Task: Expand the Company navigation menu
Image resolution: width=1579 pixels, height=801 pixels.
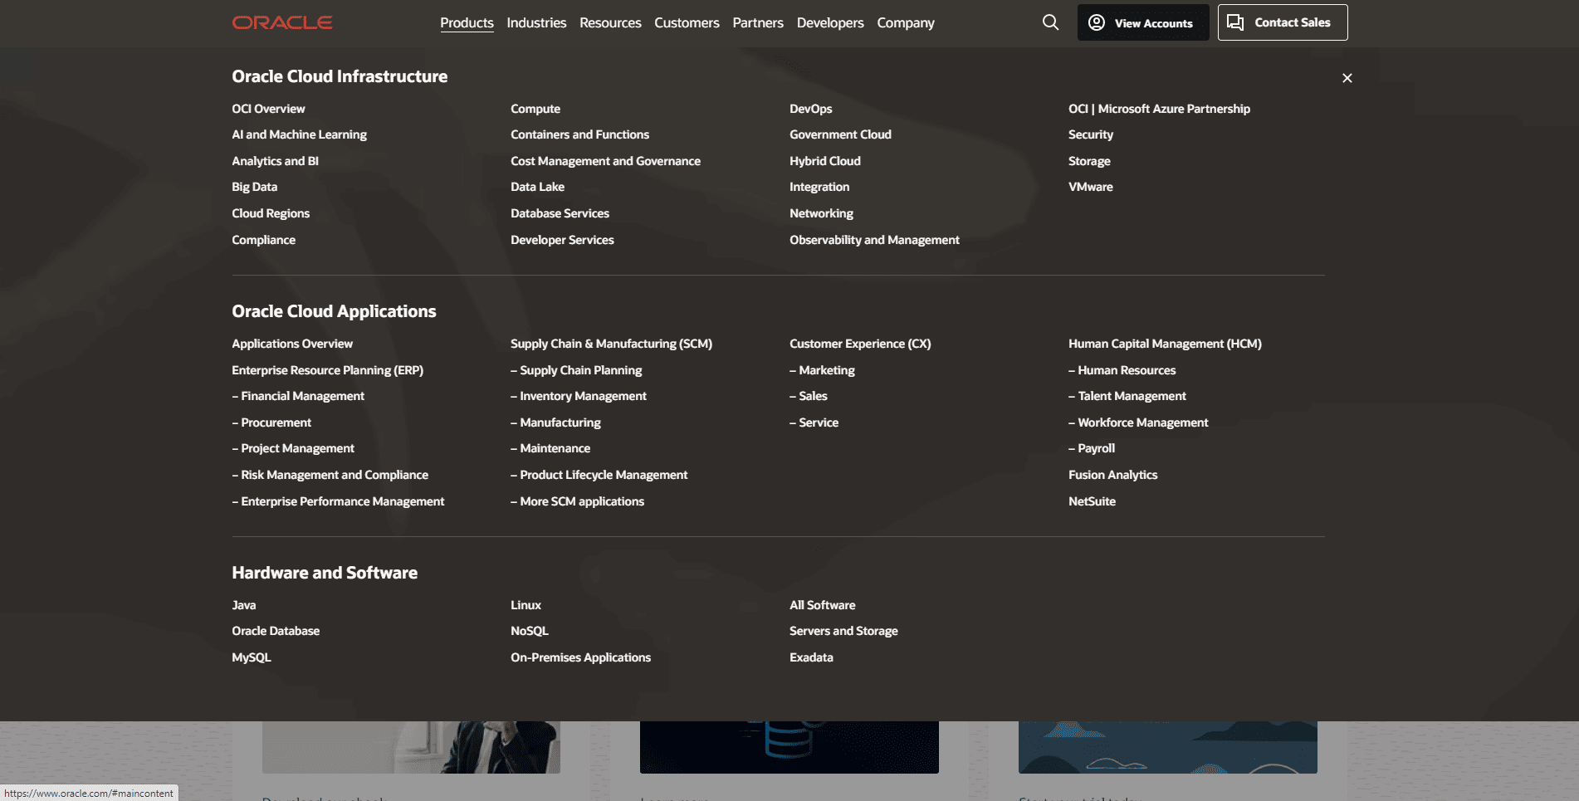Action: [906, 22]
